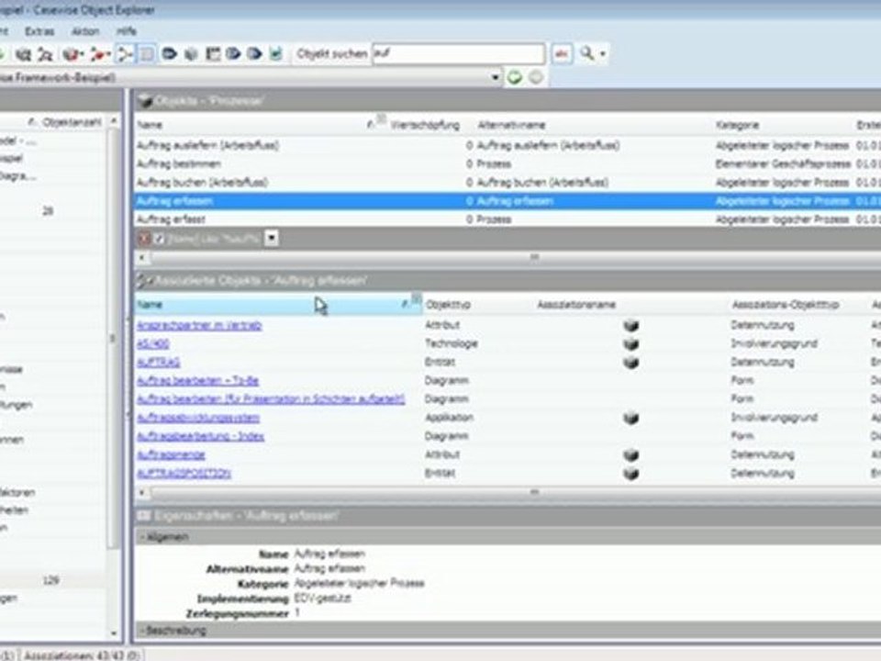
Task: Open the Auftragsabwicklungssystem link
Action: pyautogui.click(x=198, y=419)
